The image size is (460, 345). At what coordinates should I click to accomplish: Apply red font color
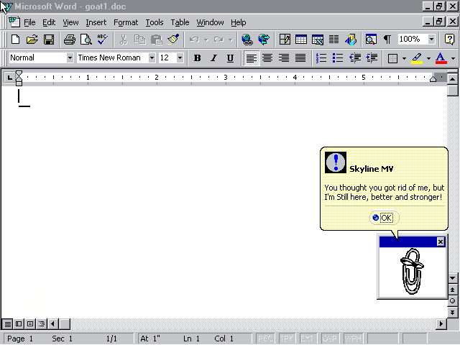pos(441,58)
